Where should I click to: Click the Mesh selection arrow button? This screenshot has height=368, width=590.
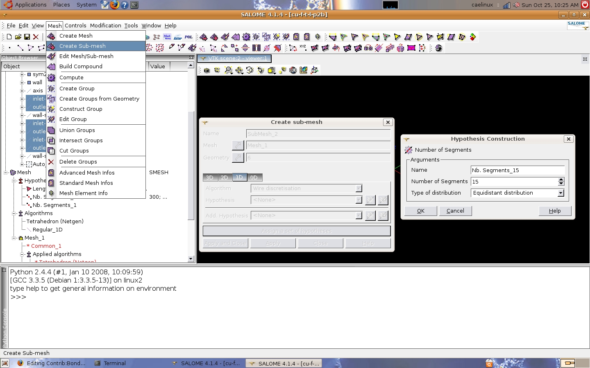point(238,146)
